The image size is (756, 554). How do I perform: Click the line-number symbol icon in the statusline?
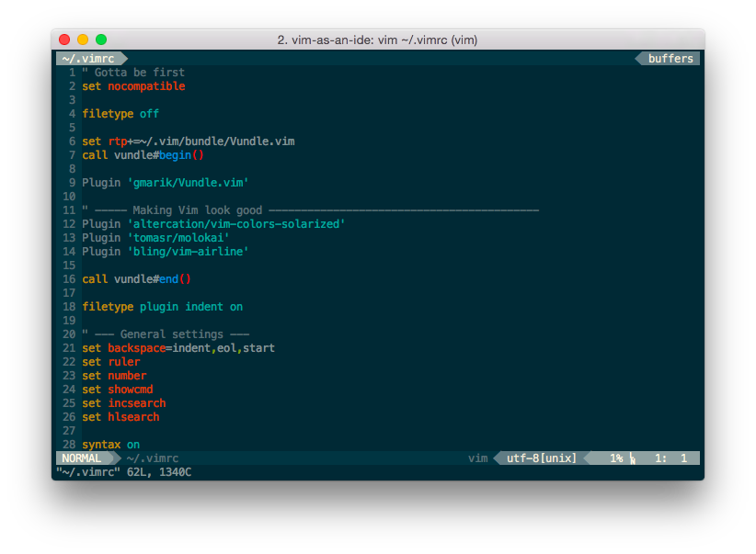pyautogui.click(x=633, y=459)
